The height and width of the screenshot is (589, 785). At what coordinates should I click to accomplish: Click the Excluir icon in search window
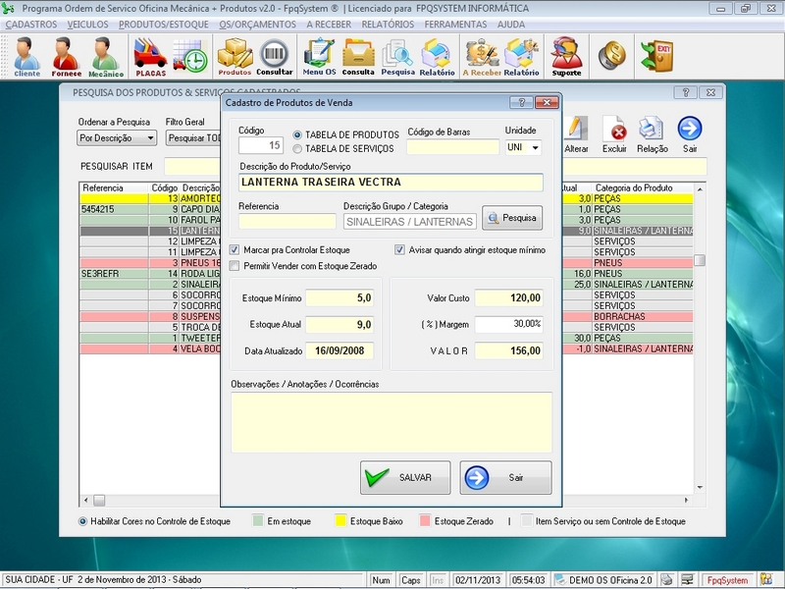click(x=614, y=134)
